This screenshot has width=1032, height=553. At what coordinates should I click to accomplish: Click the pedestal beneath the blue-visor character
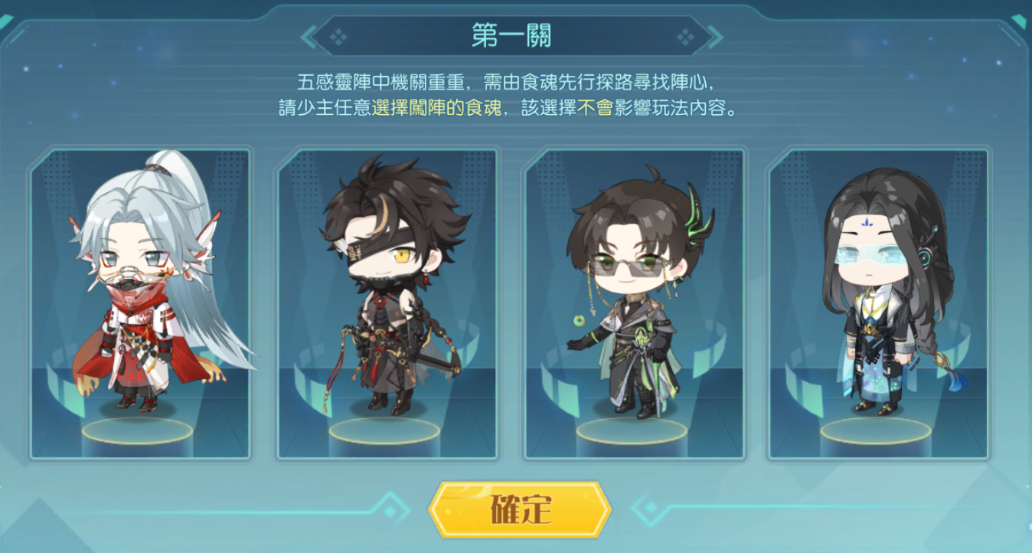pos(876,431)
